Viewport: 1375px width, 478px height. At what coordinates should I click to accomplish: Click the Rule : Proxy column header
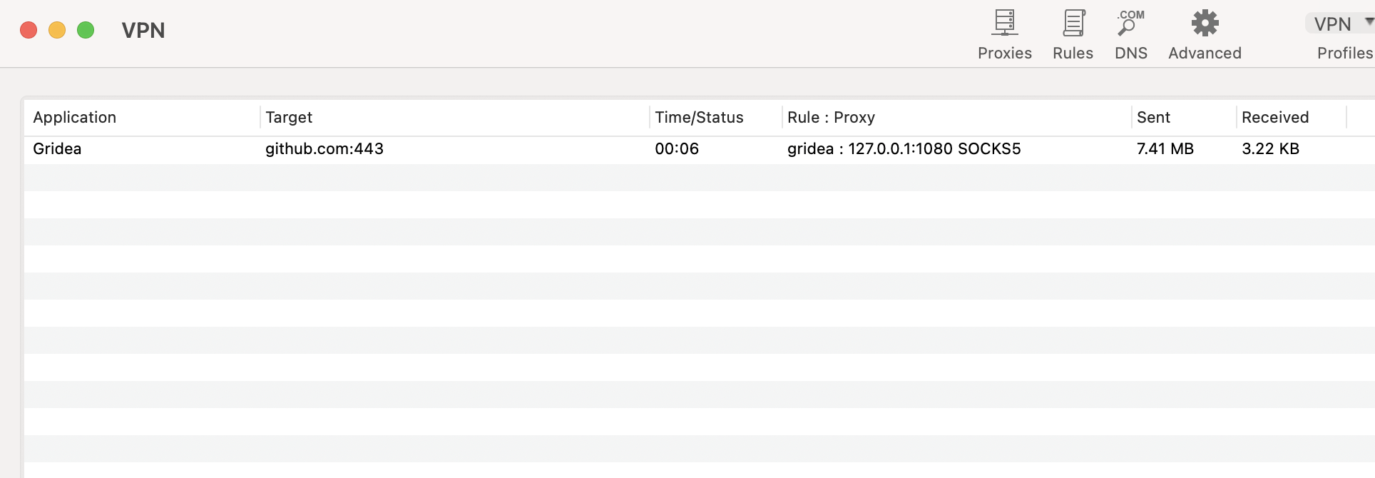point(831,118)
